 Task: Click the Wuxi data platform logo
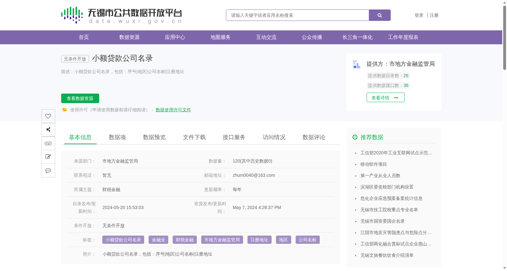(121, 15)
